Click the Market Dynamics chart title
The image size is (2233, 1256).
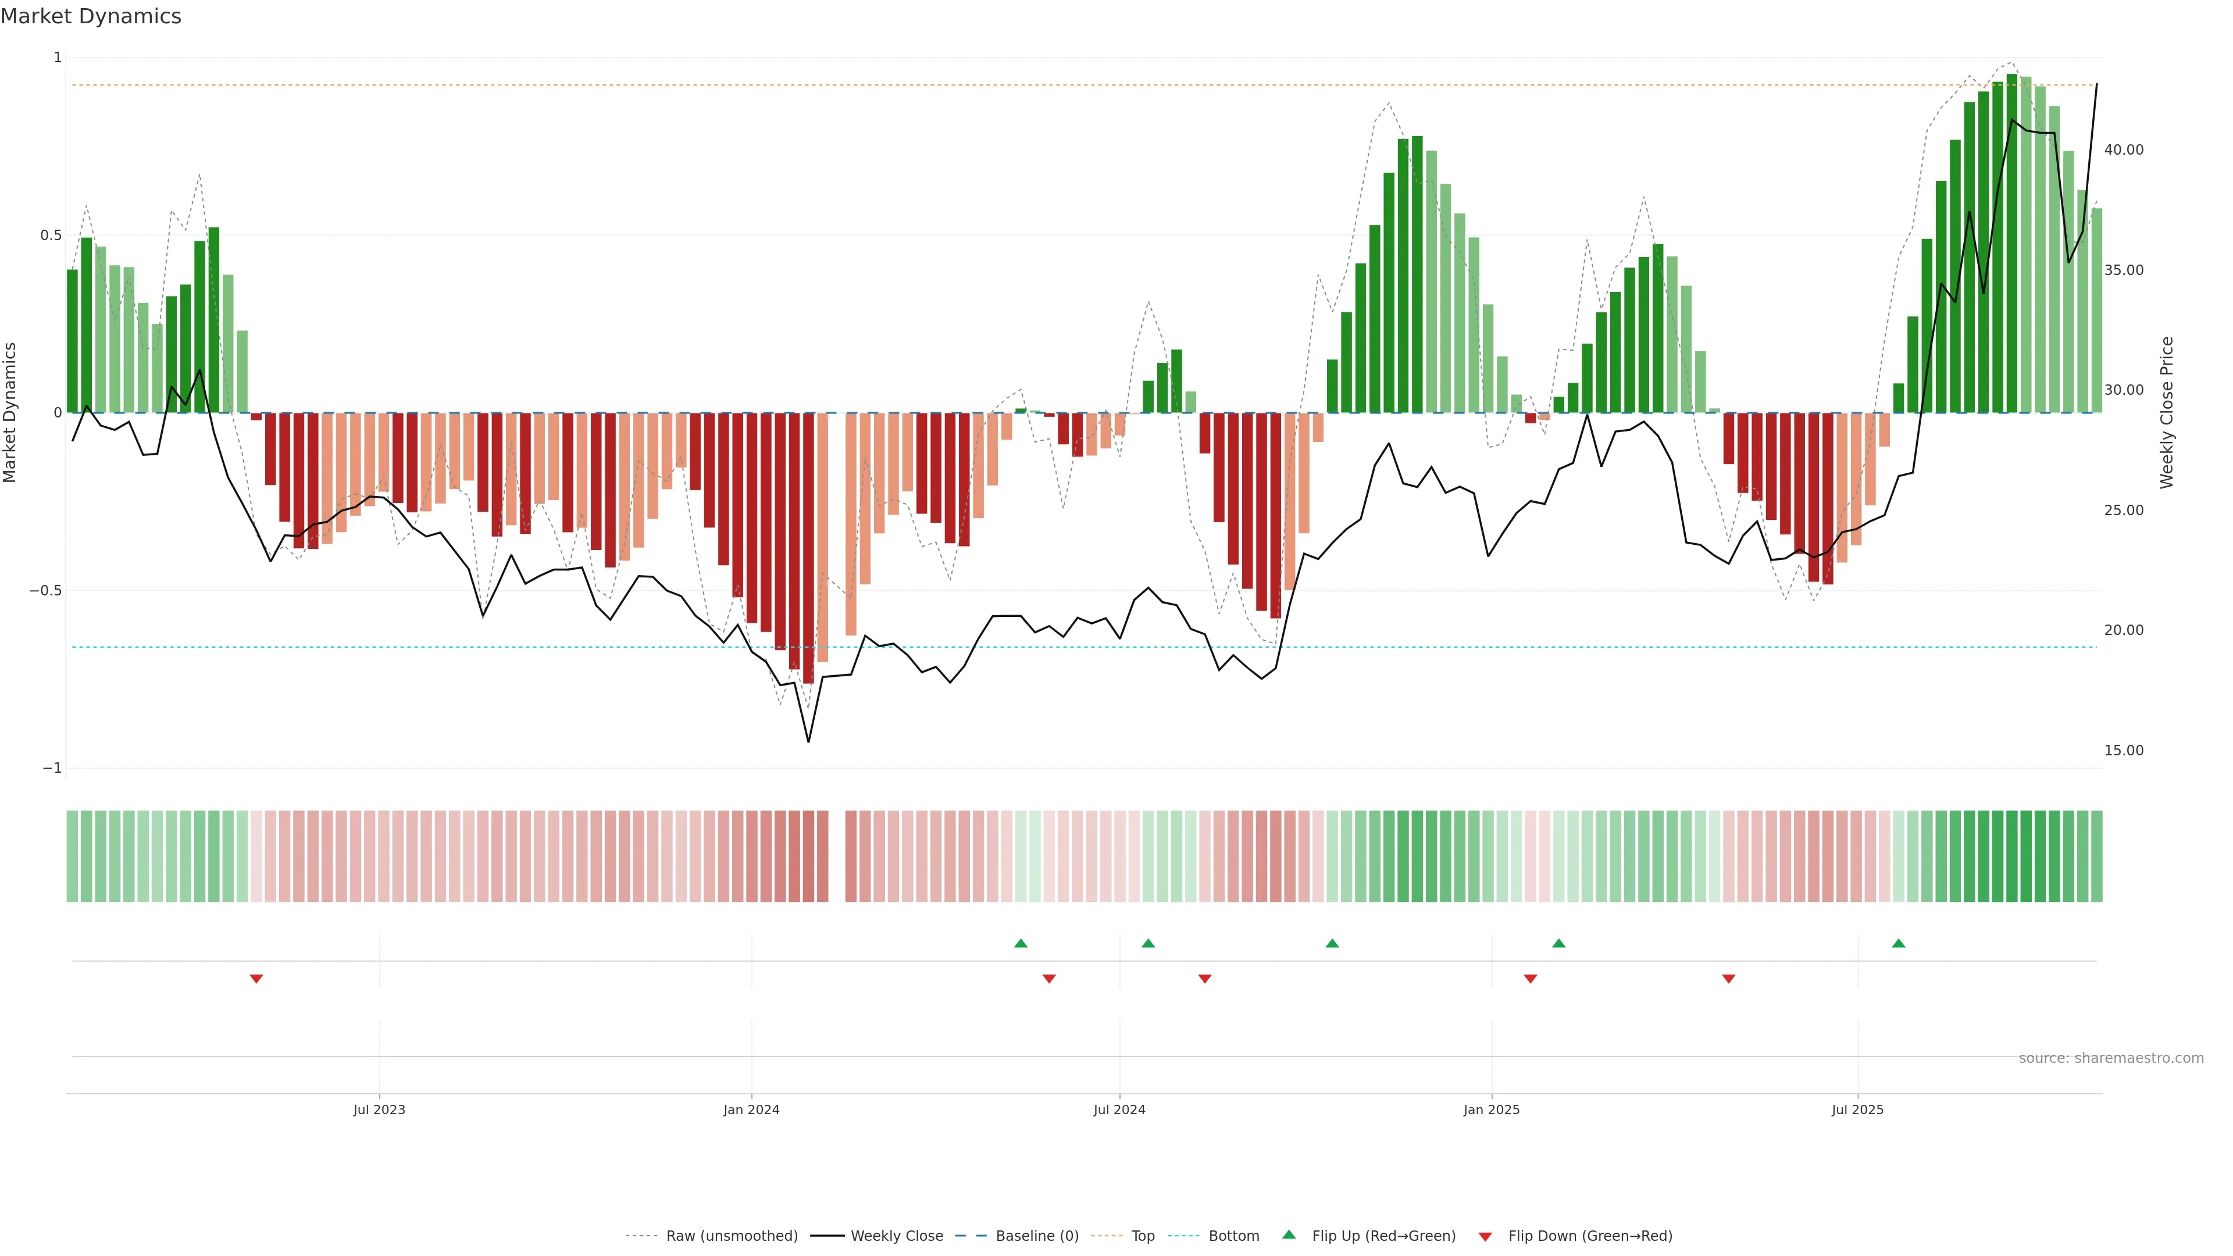(x=91, y=16)
